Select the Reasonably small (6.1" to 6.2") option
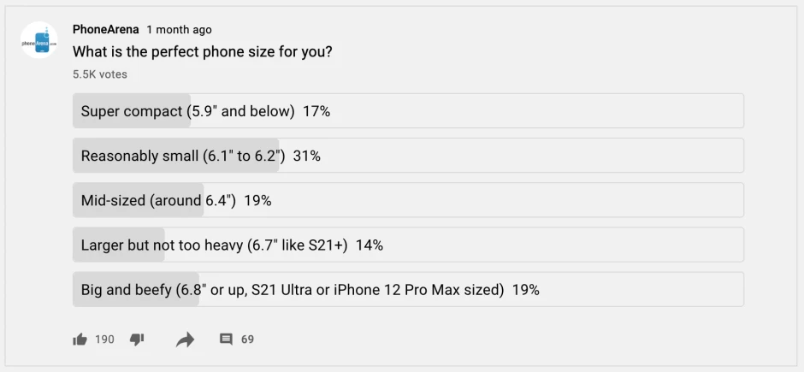The image size is (804, 372). [407, 156]
